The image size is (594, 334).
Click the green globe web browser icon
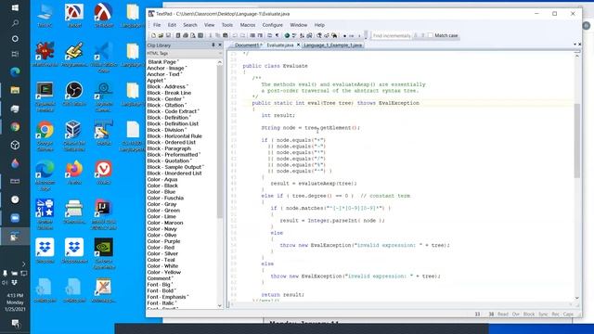click(287, 35)
